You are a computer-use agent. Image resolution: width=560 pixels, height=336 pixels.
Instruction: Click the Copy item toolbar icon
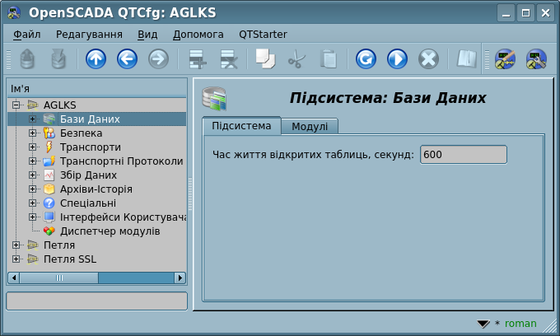pos(264,59)
